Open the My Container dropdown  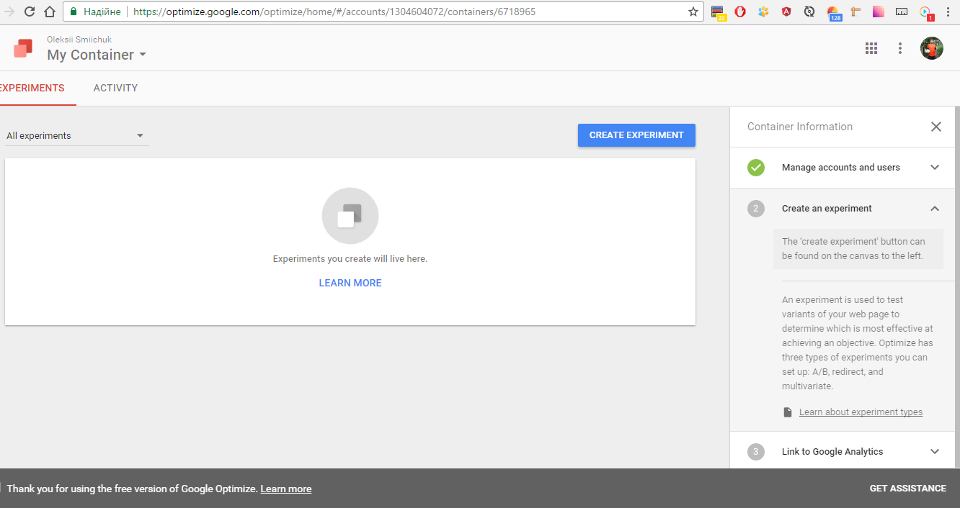pyautogui.click(x=97, y=55)
